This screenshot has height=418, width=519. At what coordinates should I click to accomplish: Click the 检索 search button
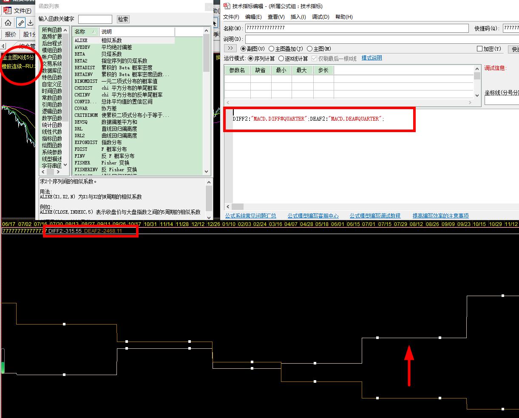tap(123, 19)
